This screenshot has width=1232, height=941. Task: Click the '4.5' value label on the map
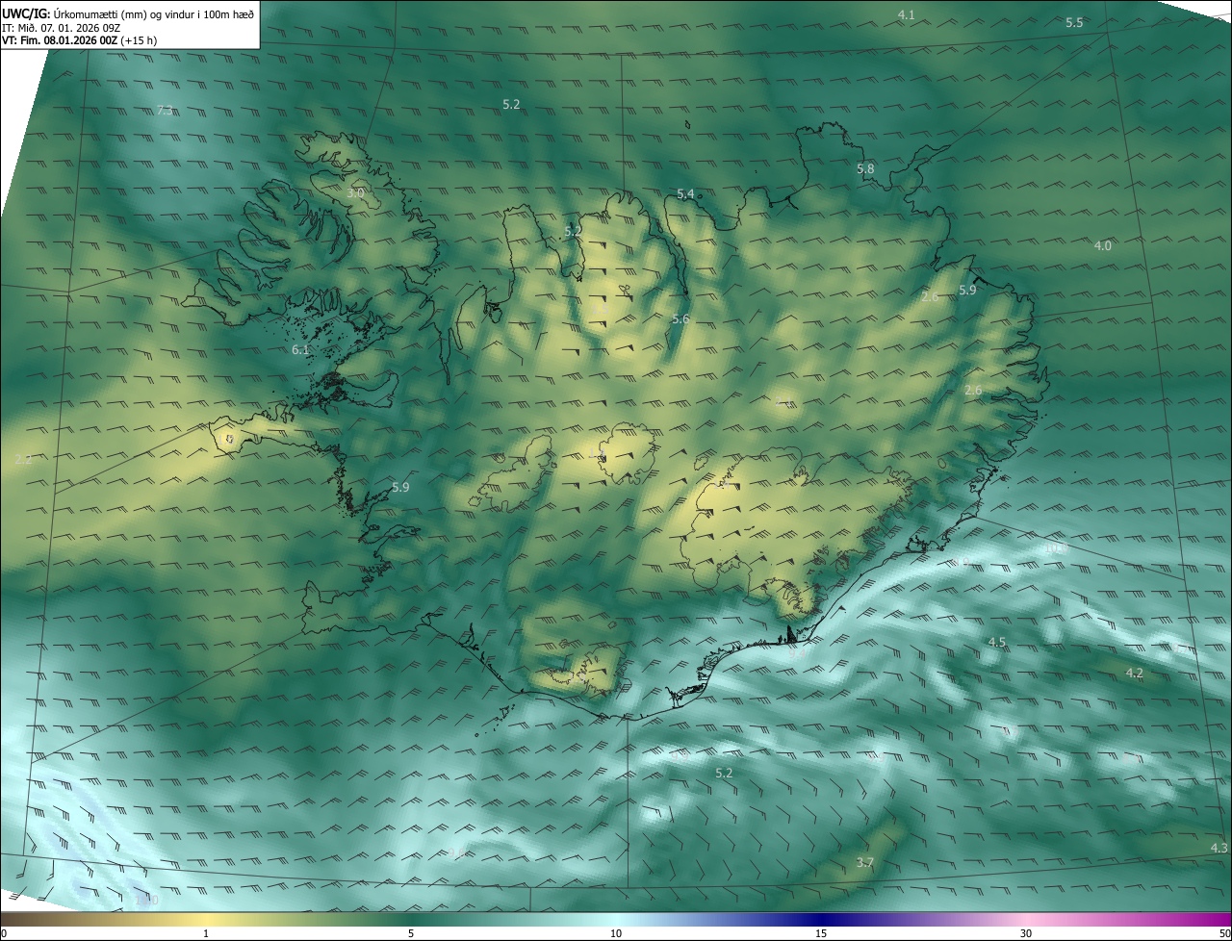[996, 642]
